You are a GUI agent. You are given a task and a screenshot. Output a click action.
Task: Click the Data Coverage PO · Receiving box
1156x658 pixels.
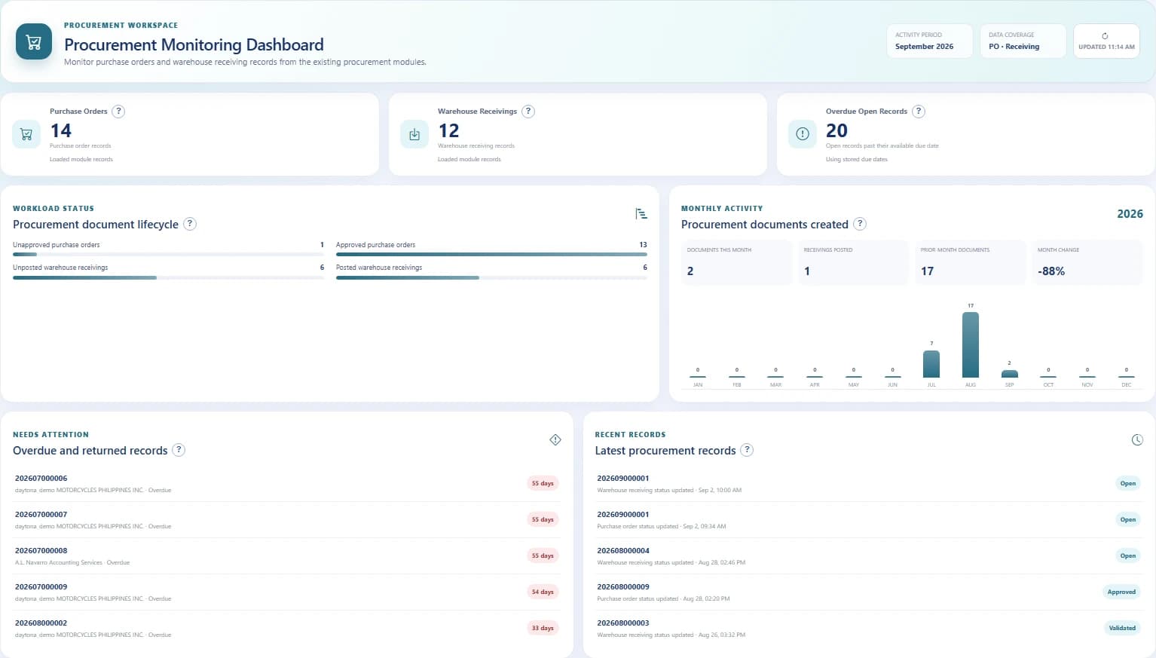(1023, 41)
